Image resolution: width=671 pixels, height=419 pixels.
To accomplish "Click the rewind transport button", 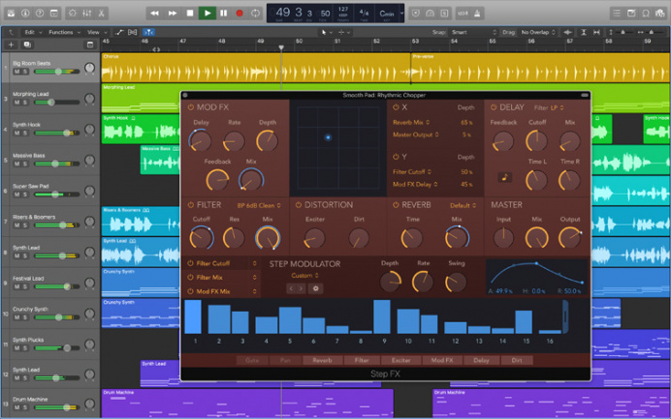I will [x=154, y=14].
